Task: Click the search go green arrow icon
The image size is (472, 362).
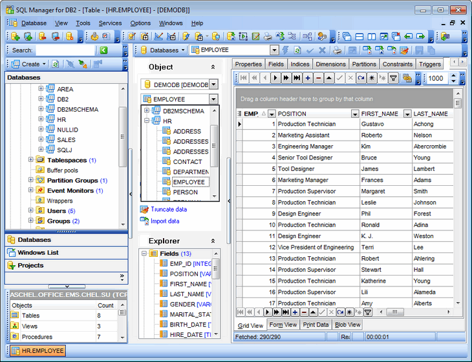Action: [x=103, y=50]
